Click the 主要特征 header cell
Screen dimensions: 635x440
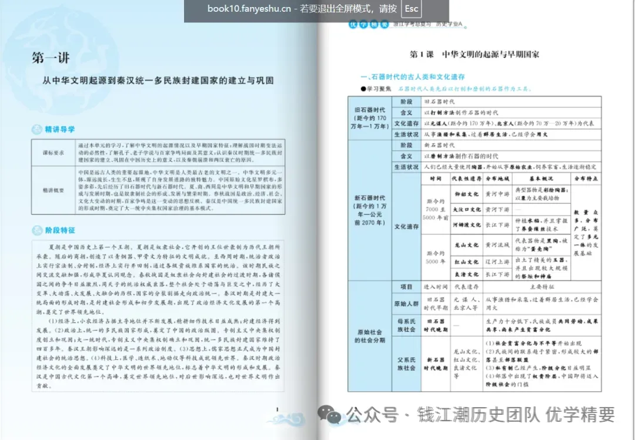542,287
